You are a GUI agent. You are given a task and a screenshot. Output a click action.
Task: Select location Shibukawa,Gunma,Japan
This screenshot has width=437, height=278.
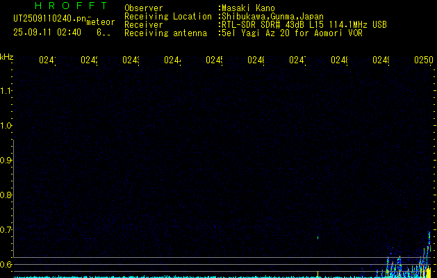click(273, 17)
